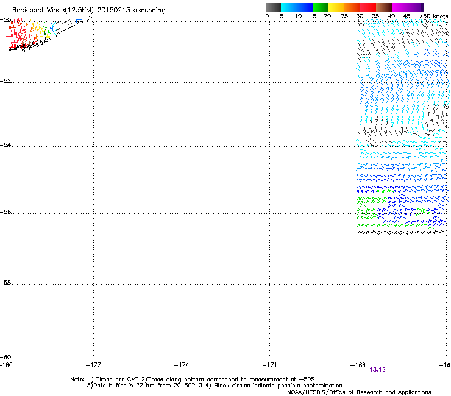The width and height of the screenshot is (451, 396).
Task: Select the '-180' longitude axis label
Action: (x=6, y=365)
